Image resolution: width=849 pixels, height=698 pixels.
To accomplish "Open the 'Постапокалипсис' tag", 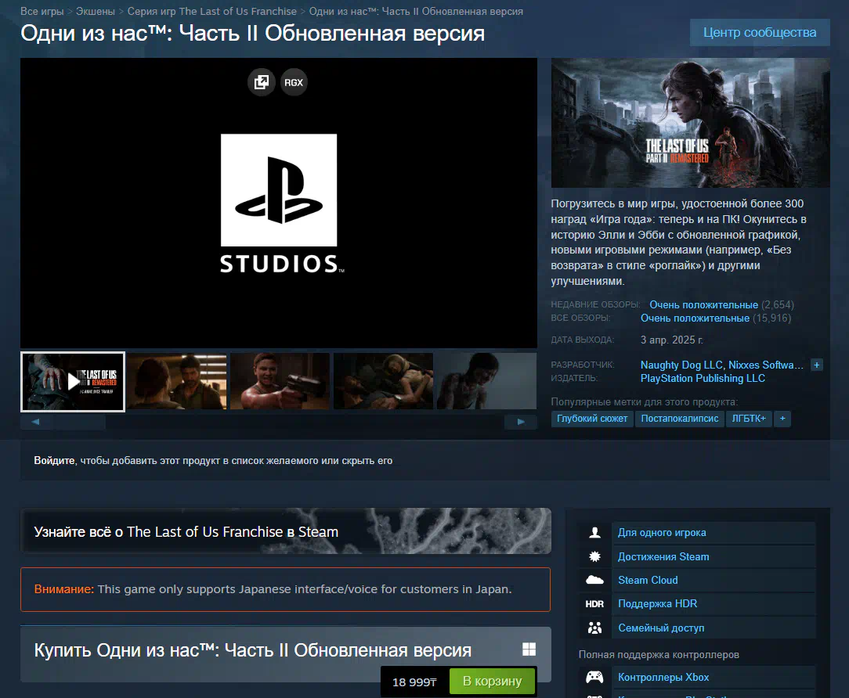I will [x=680, y=419].
